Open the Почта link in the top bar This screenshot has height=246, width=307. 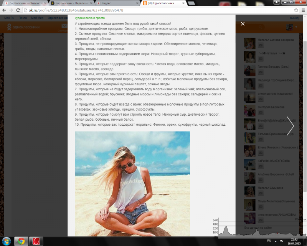pos(23,18)
